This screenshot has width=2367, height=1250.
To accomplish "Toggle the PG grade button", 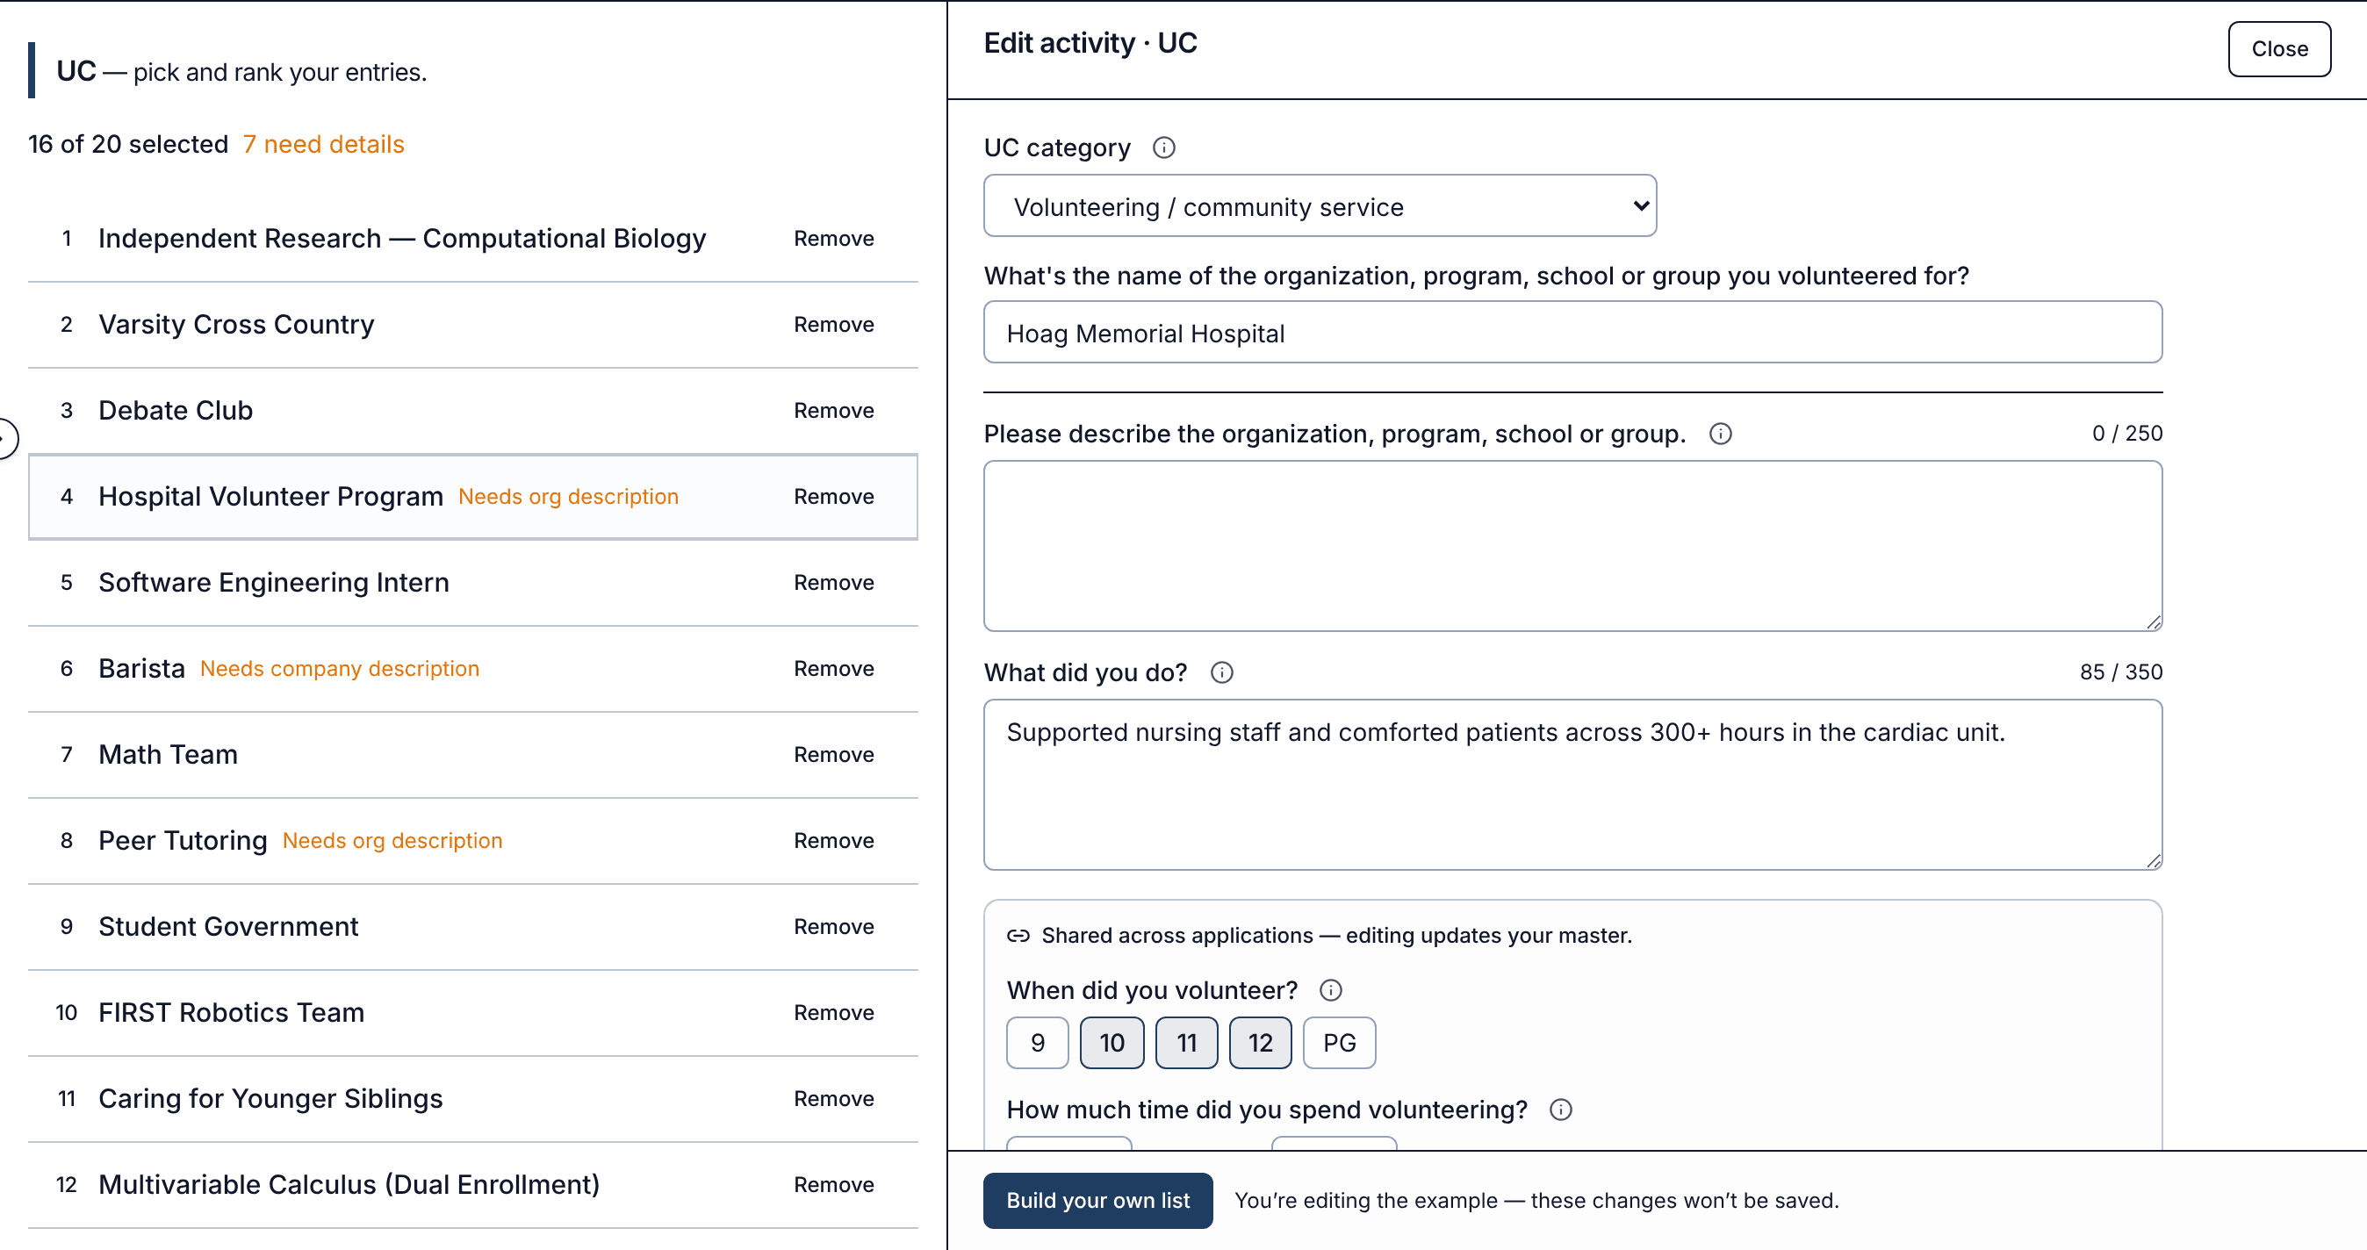I will (1339, 1043).
